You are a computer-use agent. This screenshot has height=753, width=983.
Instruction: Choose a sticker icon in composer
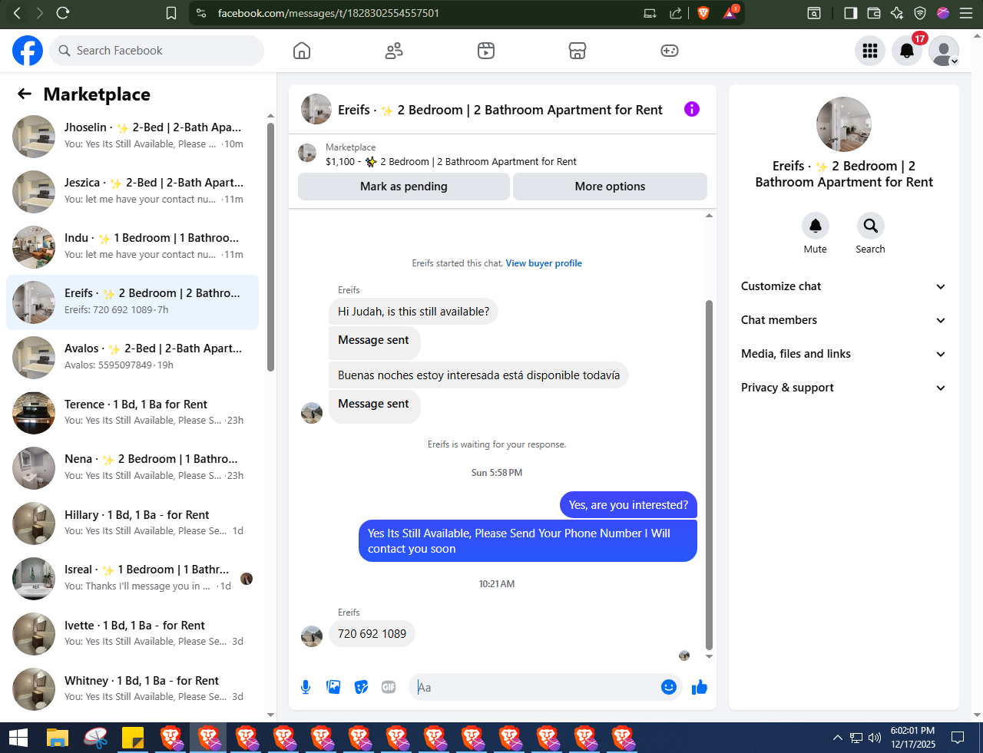pyautogui.click(x=361, y=687)
